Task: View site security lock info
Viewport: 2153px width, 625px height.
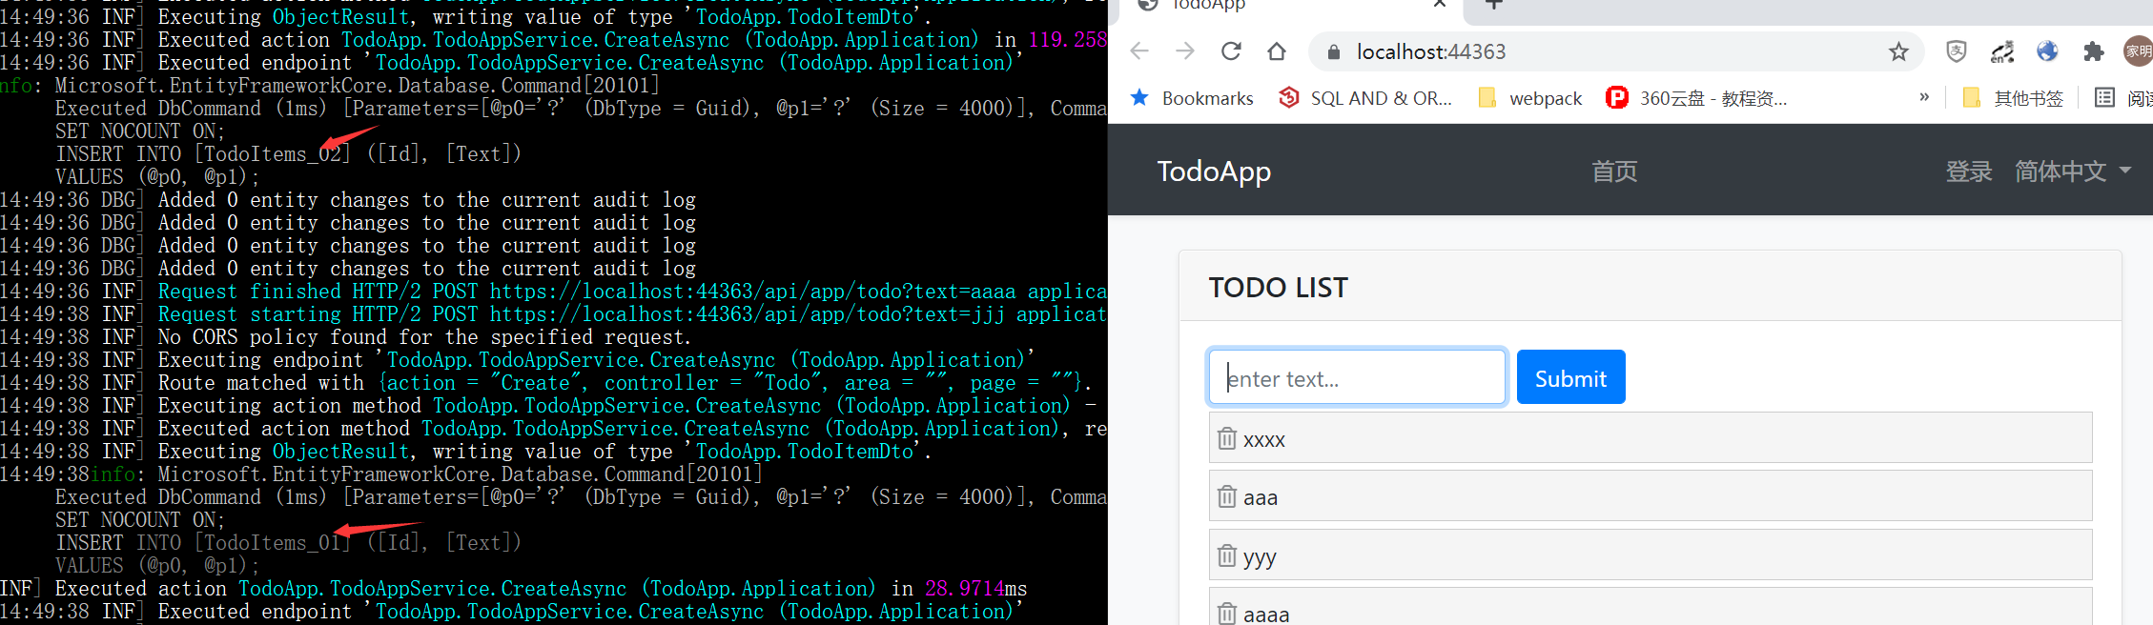Action: [x=1334, y=51]
